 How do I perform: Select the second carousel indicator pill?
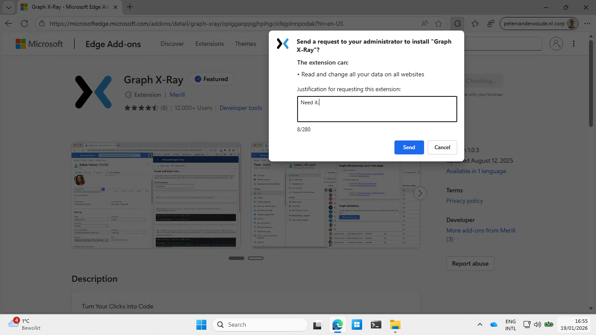pos(256,258)
